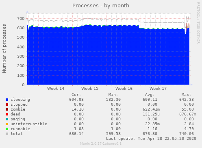Click the 600 y-axis tick label
This screenshot has height=148, width=202.
click(21, 28)
